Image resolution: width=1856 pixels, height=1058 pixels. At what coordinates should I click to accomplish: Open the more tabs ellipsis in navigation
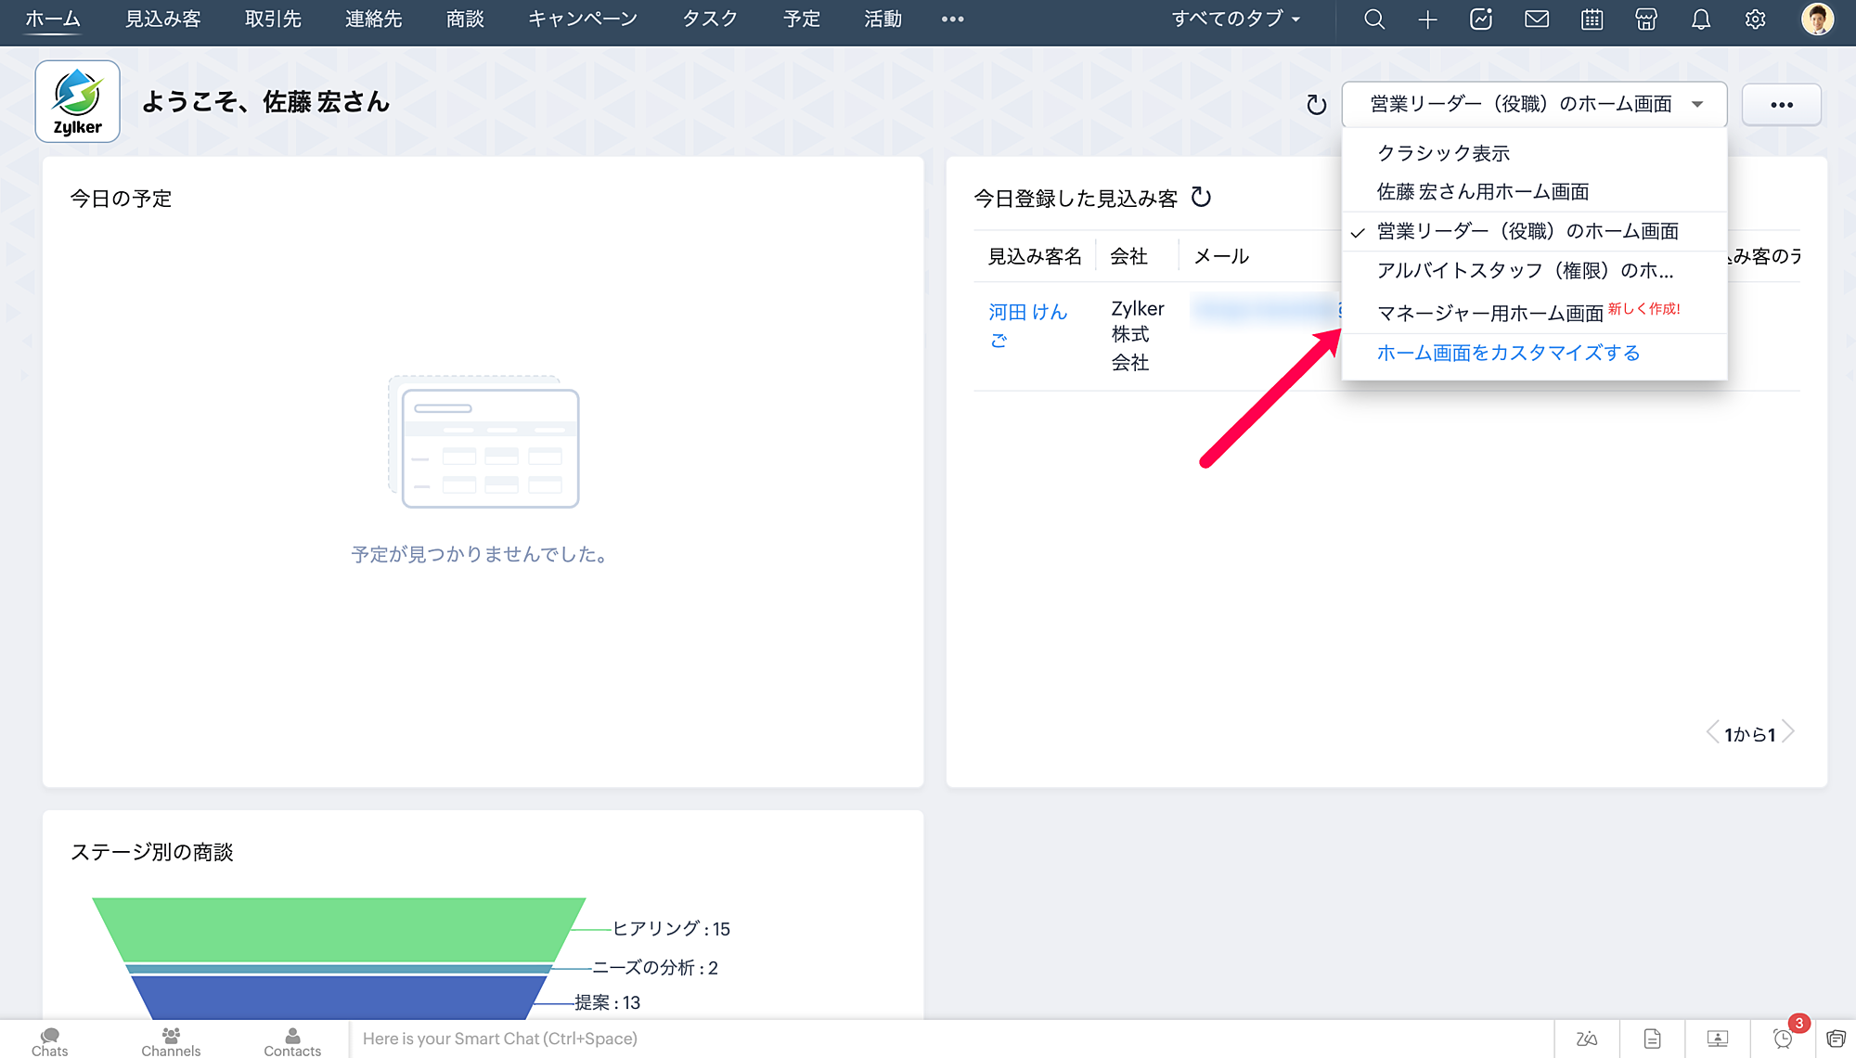click(x=952, y=19)
